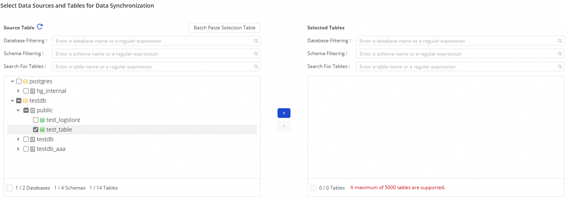Check the test_logstore table checkbox

point(36,120)
